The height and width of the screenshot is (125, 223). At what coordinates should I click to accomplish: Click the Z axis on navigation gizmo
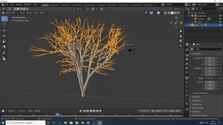tap(176, 18)
